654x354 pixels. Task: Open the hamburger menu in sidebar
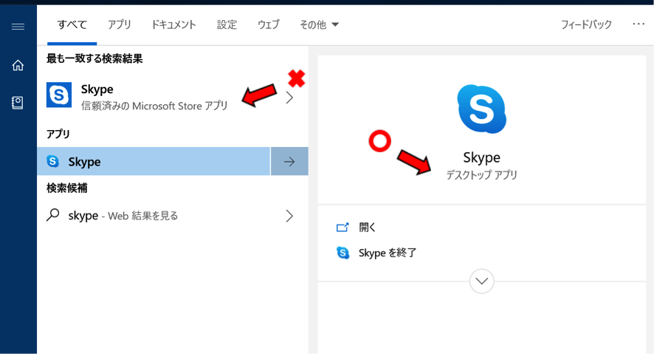coord(18,27)
